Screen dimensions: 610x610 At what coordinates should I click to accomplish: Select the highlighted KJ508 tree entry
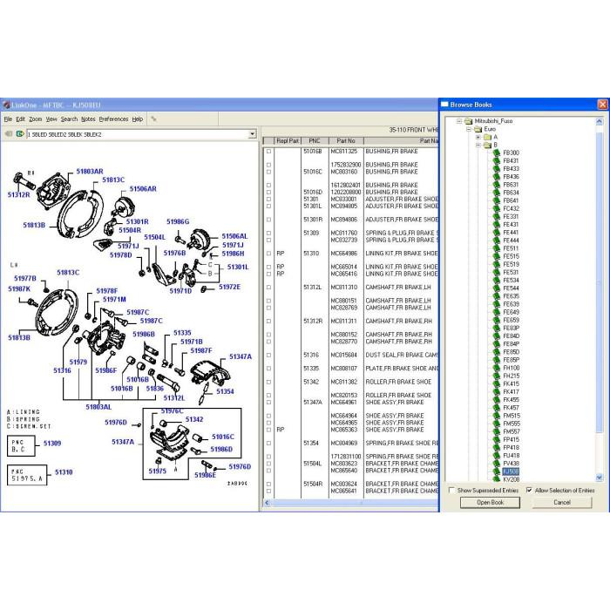[x=511, y=471]
